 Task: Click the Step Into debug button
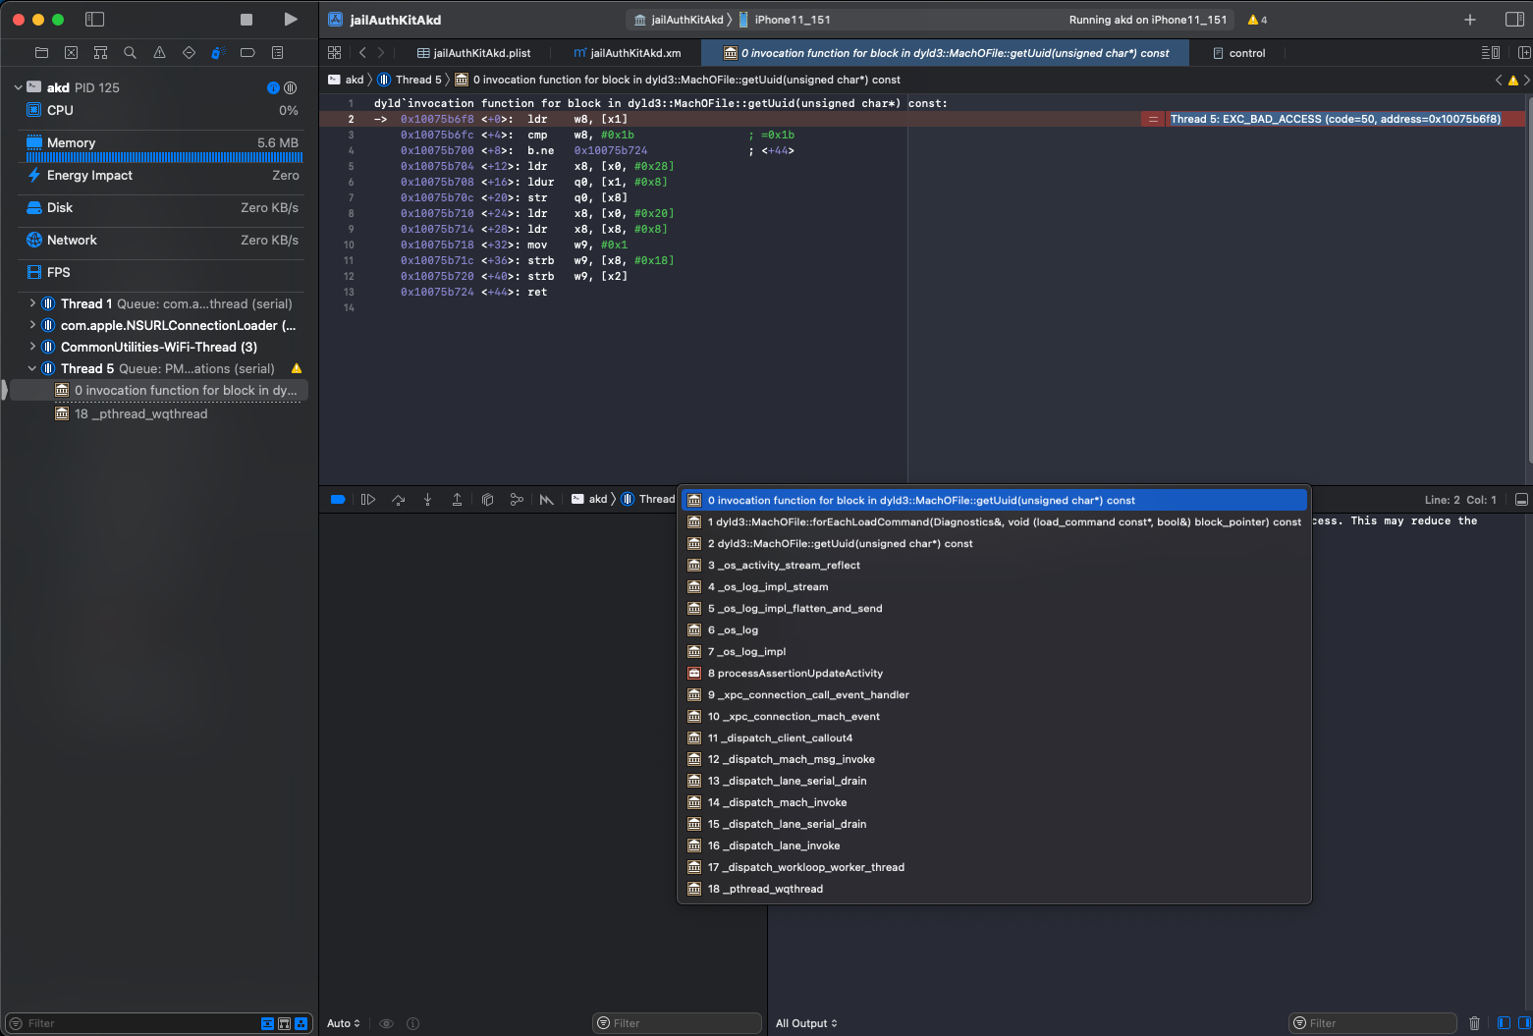click(427, 500)
